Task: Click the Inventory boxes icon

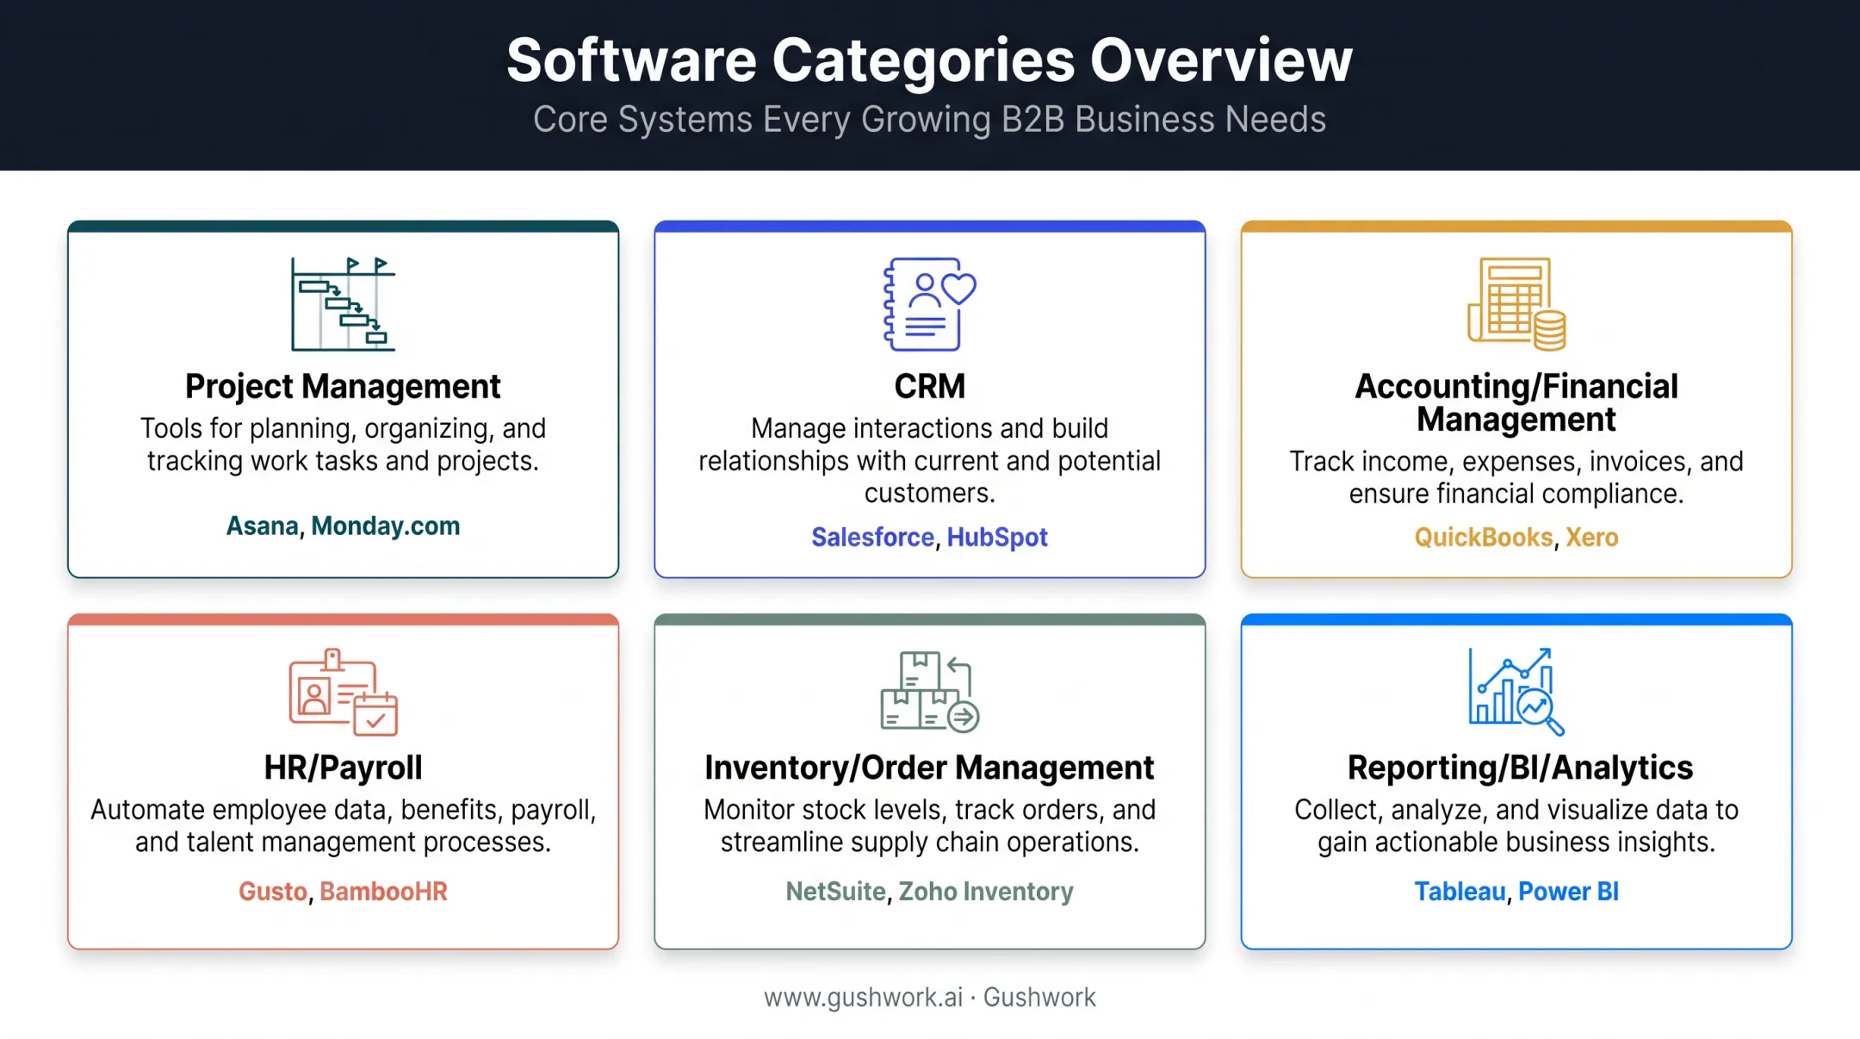Action: 929,692
